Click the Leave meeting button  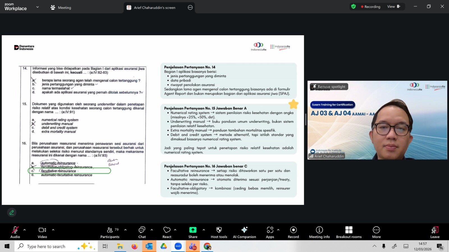point(435,232)
